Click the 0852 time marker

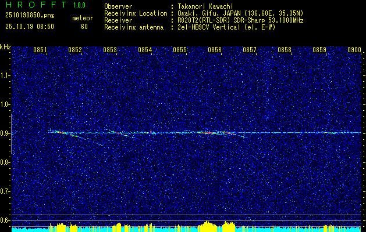coord(75,50)
